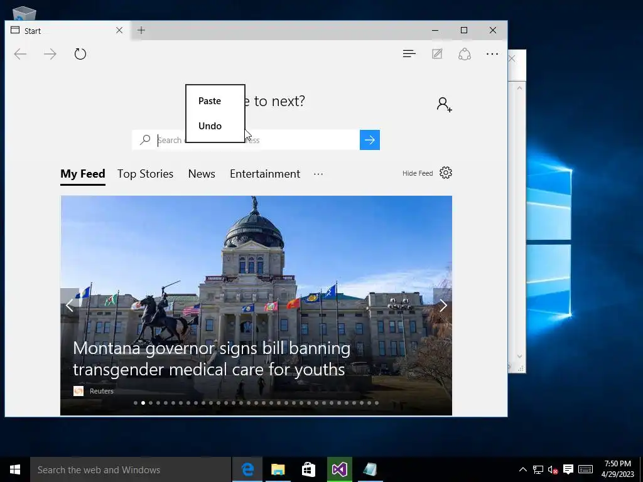The image size is (643, 482).
Task: Switch to the Top Stories tab
Action: [x=145, y=174]
